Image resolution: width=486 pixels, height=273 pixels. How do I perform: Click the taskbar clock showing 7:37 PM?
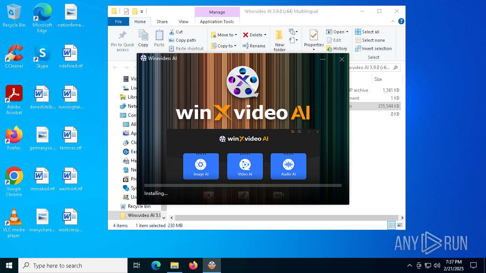click(x=454, y=265)
